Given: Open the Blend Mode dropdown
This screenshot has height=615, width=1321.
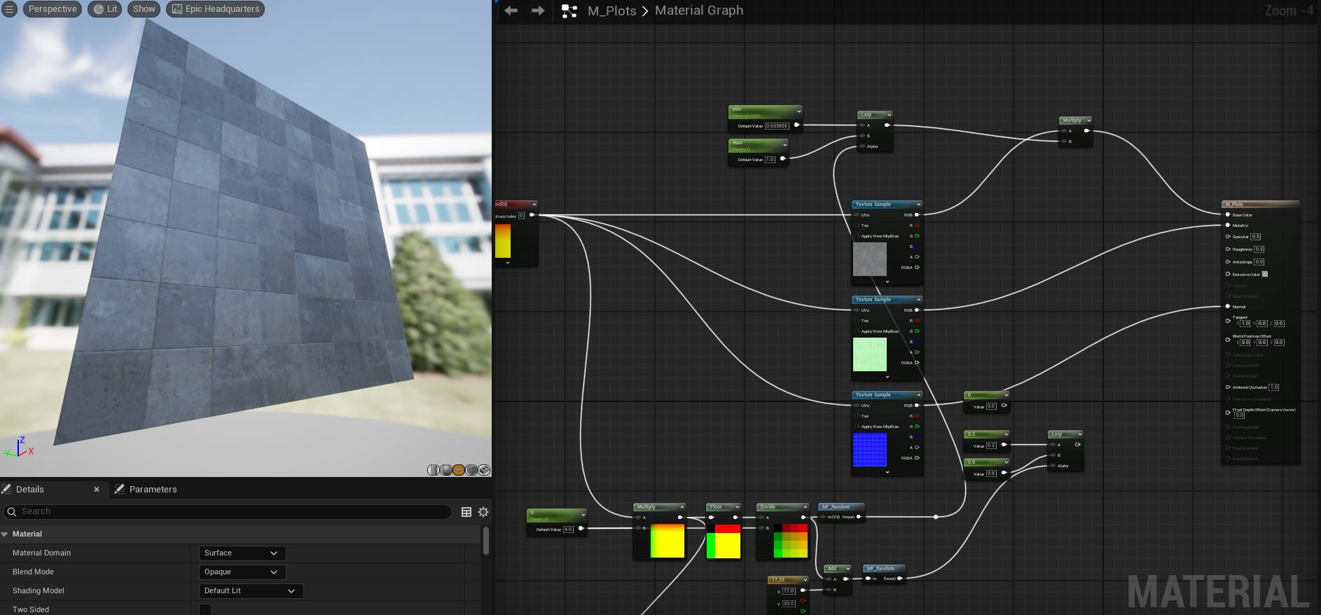Looking at the screenshot, I should point(242,572).
